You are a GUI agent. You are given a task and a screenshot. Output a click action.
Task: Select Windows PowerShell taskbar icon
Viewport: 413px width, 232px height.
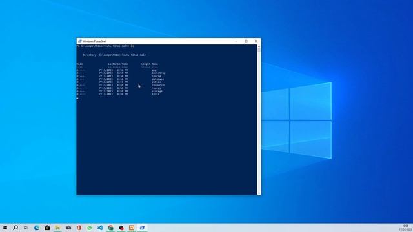click(x=142, y=227)
